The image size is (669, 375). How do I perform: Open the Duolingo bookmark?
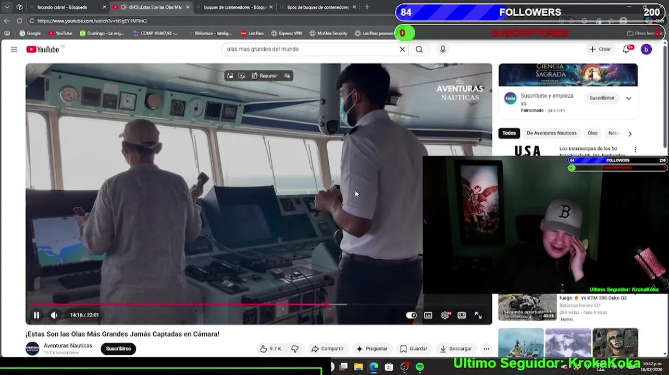102,33
